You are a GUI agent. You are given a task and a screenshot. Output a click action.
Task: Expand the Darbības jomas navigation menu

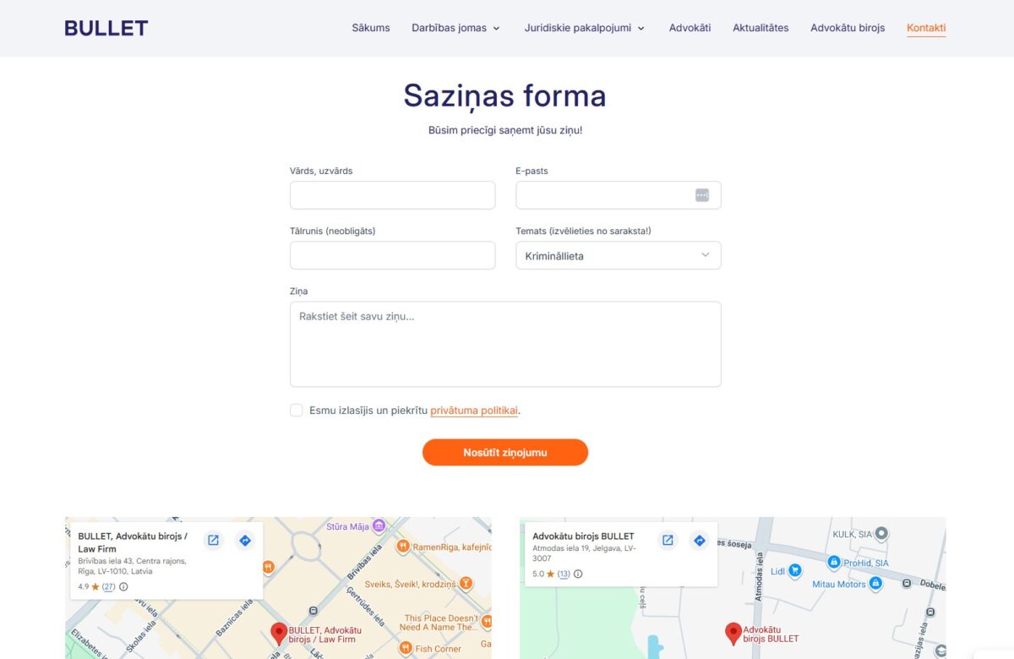457,28
